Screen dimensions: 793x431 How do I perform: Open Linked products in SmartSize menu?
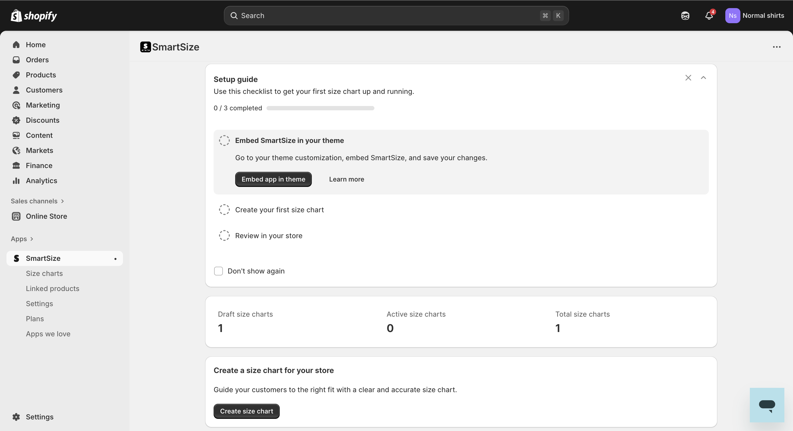click(52, 289)
